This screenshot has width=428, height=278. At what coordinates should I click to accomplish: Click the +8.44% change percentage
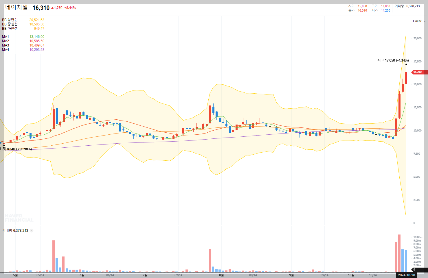70,8
